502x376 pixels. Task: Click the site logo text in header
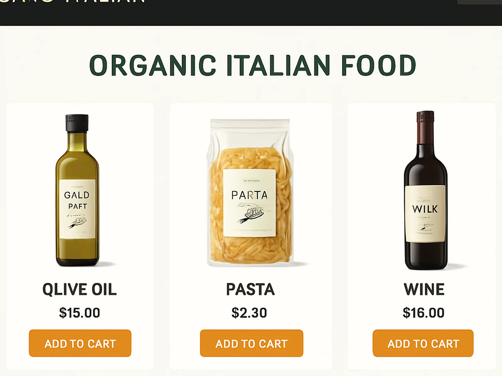(72, 2)
